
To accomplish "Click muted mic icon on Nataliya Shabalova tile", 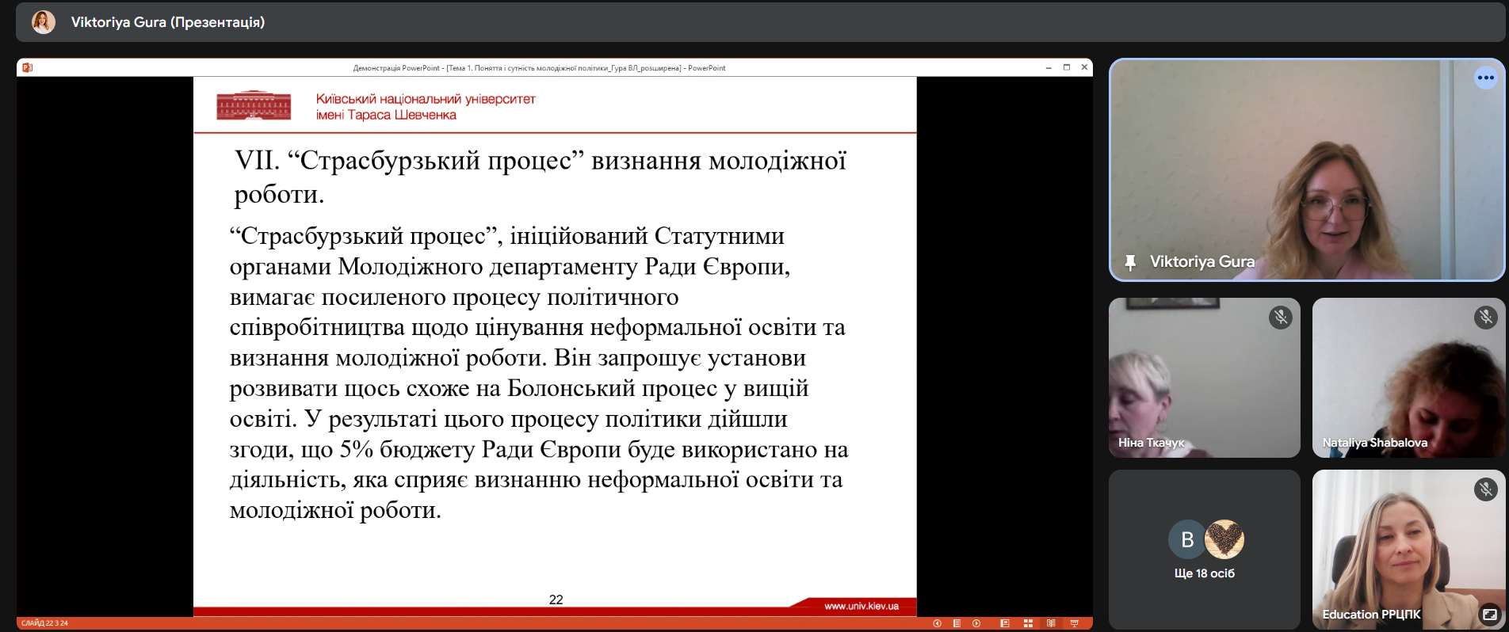I will click(1485, 318).
